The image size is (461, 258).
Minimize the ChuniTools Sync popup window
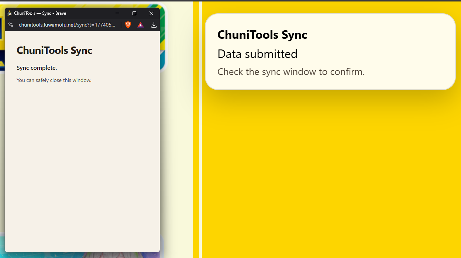coord(117,13)
